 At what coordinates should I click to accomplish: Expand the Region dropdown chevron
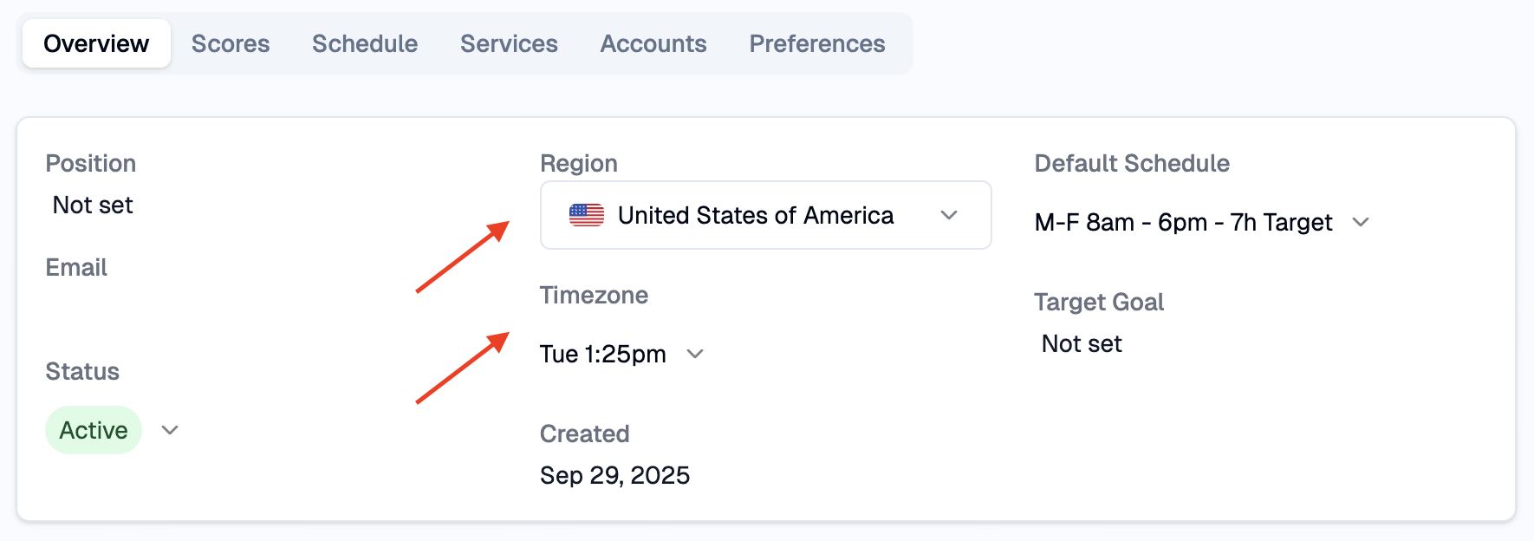tap(949, 215)
